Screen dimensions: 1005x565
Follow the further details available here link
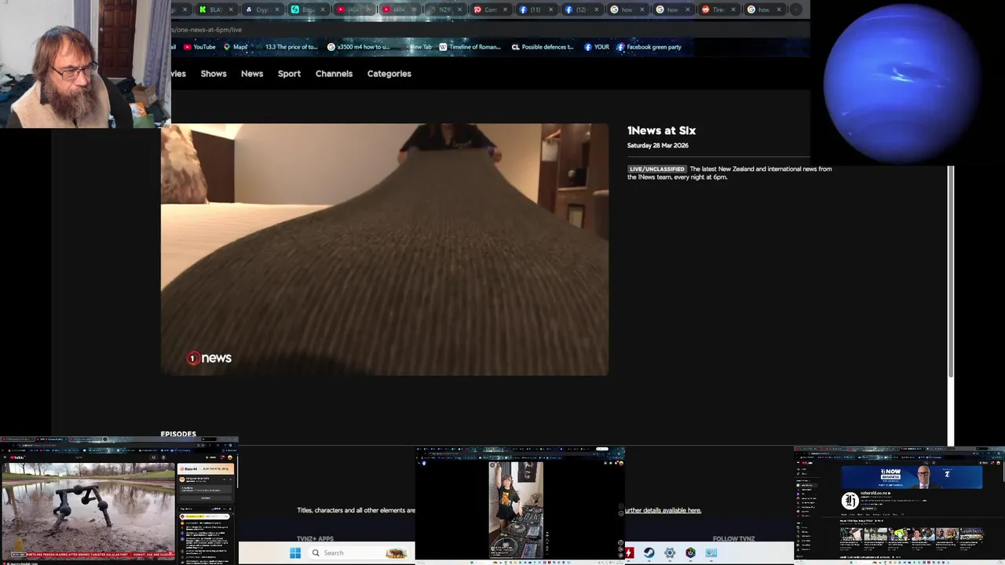coord(663,510)
